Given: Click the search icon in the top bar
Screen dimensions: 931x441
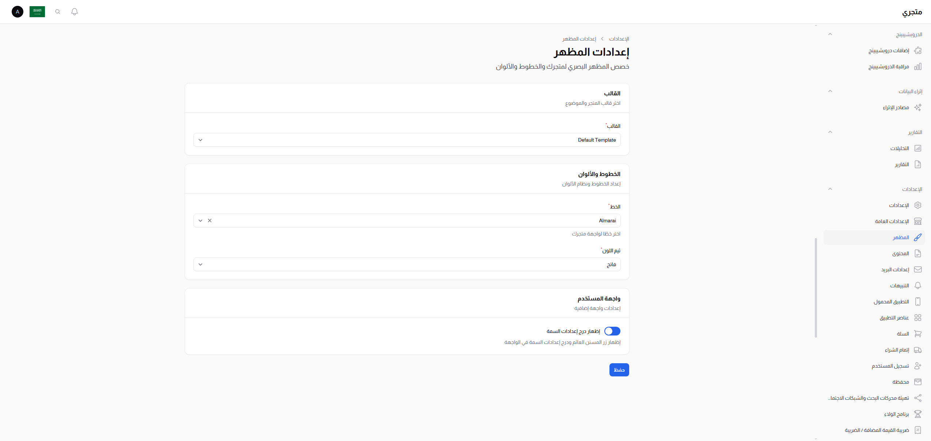Looking at the screenshot, I should 57,12.
